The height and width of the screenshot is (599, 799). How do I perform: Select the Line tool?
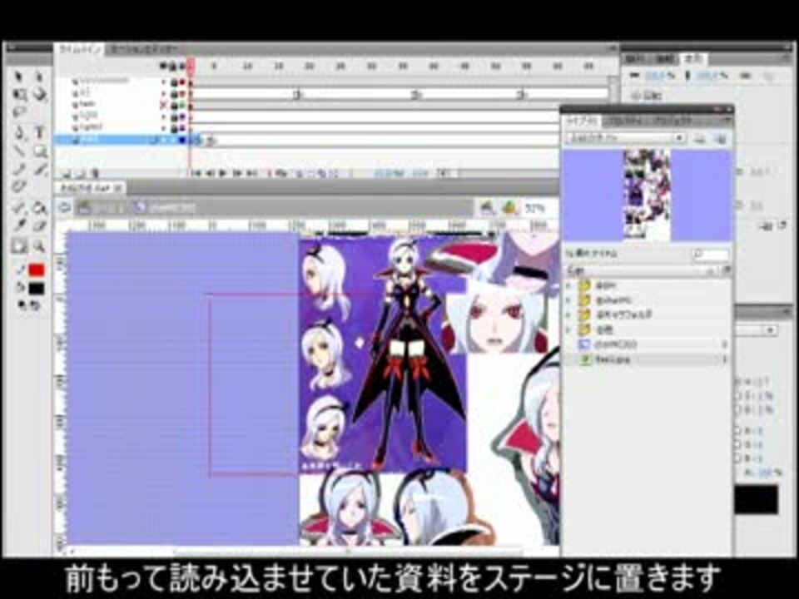tap(19, 151)
